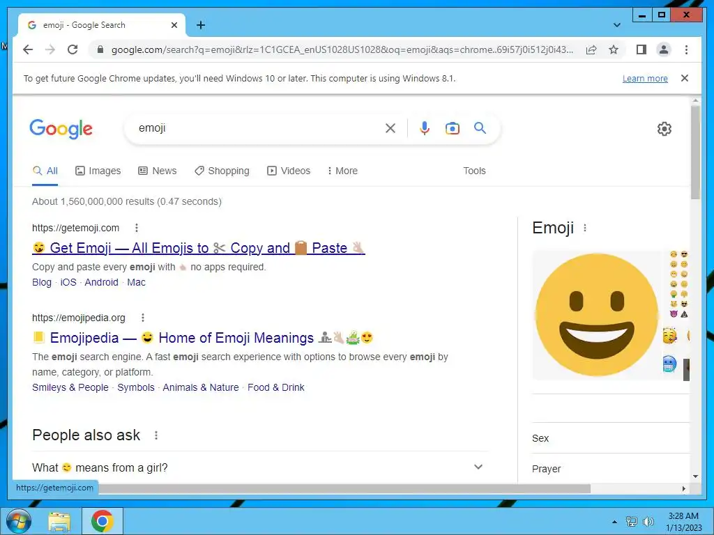Open options for emojipedia.org result

click(142, 318)
